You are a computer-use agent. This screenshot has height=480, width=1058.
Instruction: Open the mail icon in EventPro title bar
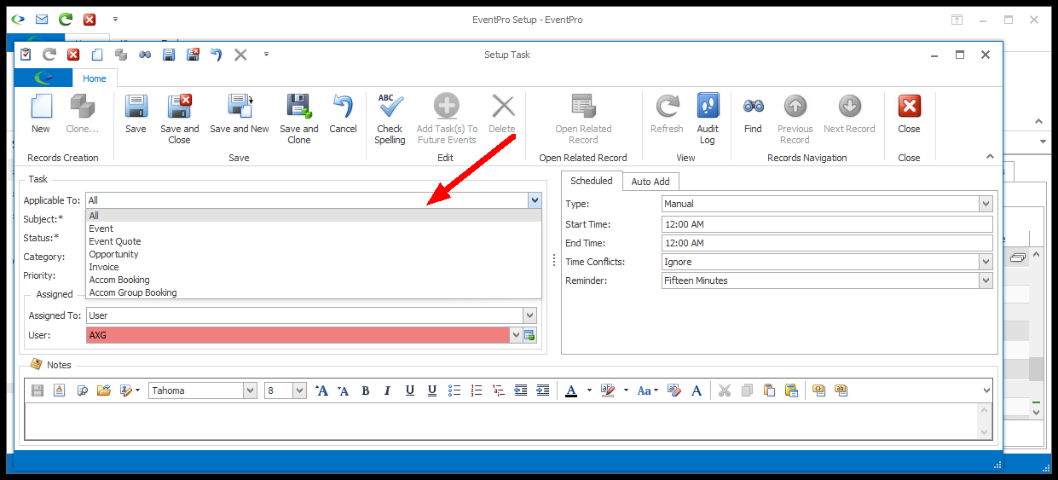pyautogui.click(x=42, y=19)
